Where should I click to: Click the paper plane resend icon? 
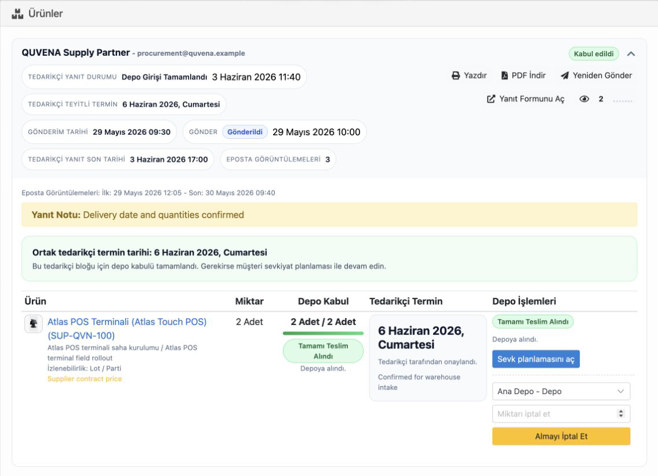pyautogui.click(x=565, y=75)
